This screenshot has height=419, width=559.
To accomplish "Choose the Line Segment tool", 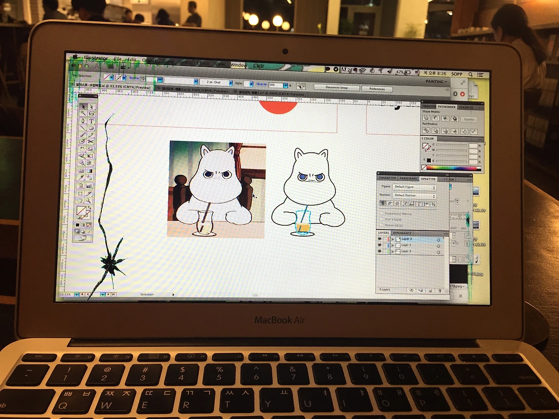I will click(83, 128).
